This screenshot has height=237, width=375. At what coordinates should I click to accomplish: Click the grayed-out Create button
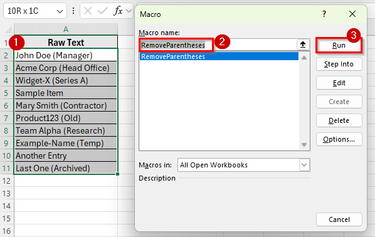coord(339,102)
